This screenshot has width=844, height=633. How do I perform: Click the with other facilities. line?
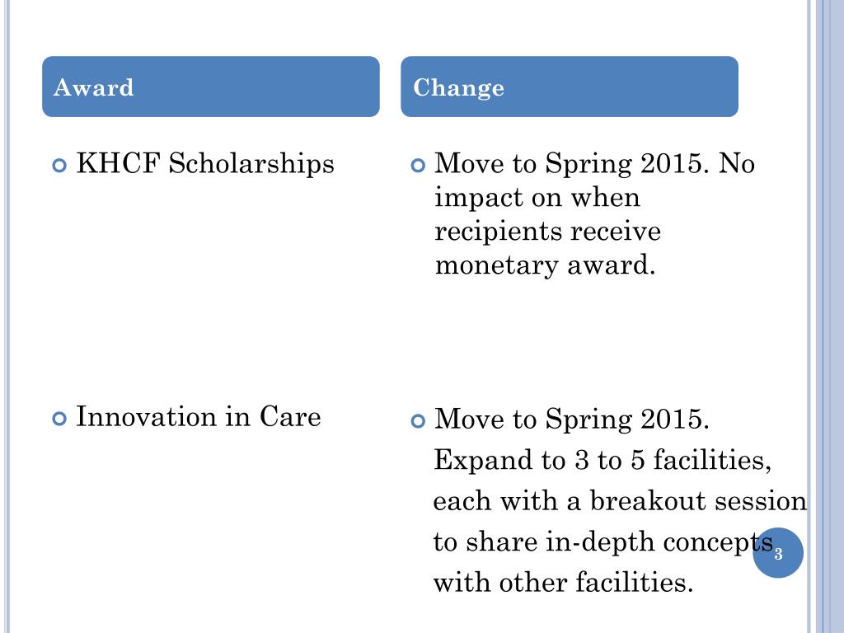pos(563,583)
